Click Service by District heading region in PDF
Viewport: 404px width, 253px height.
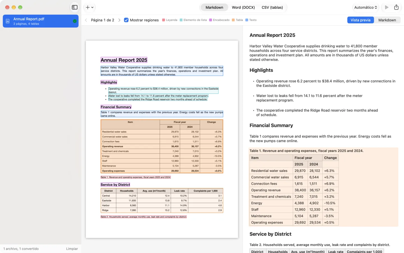[x=115, y=185]
